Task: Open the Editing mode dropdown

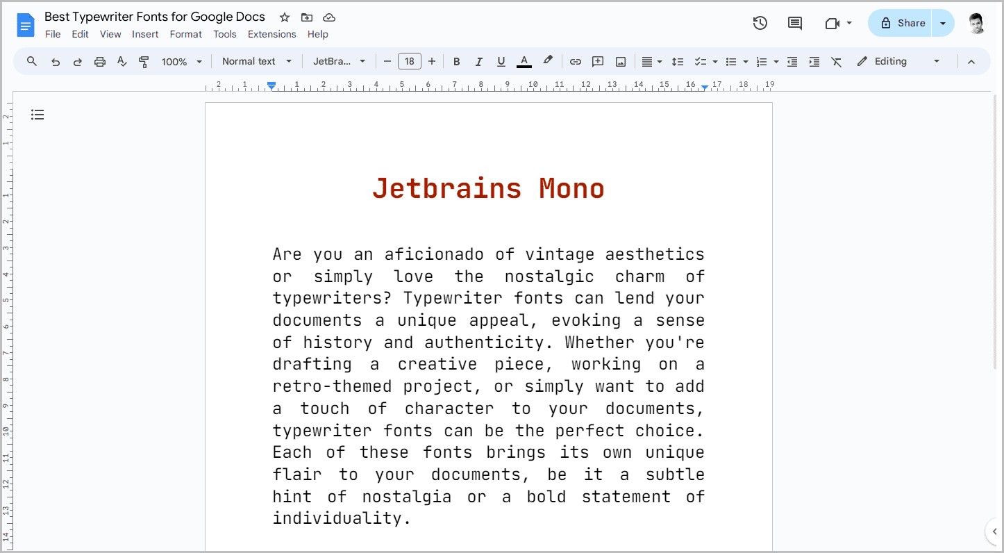Action: 898,61
